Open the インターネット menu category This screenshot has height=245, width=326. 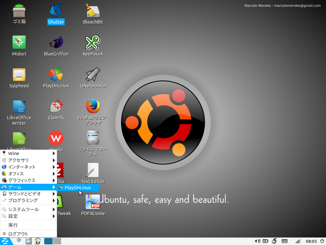[x=28, y=167]
